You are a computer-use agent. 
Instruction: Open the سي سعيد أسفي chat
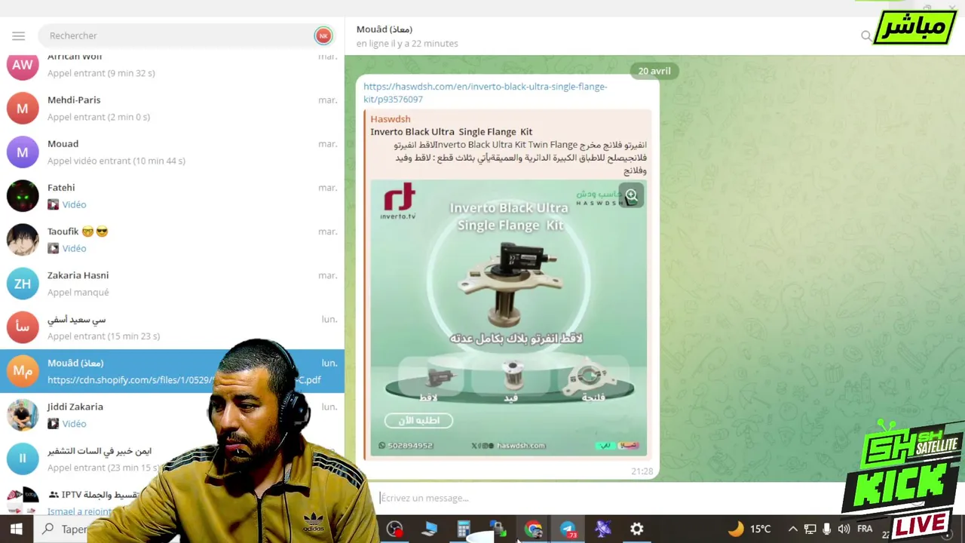click(x=172, y=327)
